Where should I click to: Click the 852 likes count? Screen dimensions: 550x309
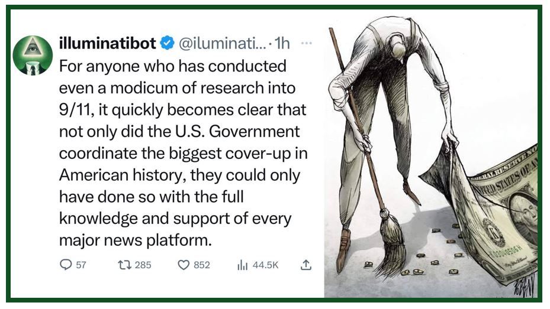(202, 265)
